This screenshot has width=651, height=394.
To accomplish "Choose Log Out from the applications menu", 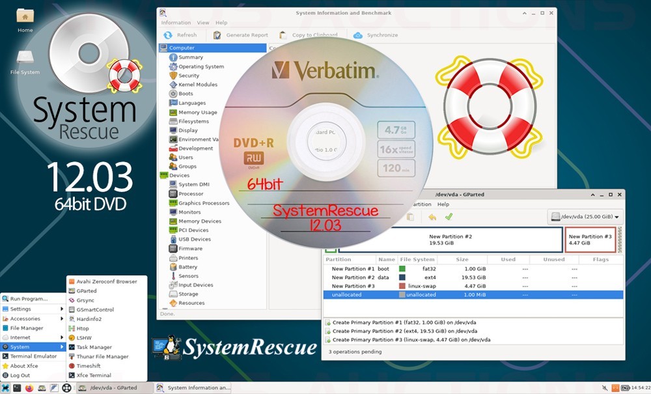I will click(33, 375).
